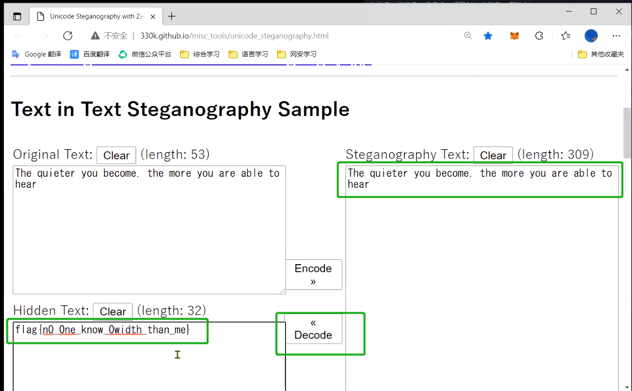Click inside the Hidden Text flag textarea
The image size is (632, 391).
click(149, 356)
